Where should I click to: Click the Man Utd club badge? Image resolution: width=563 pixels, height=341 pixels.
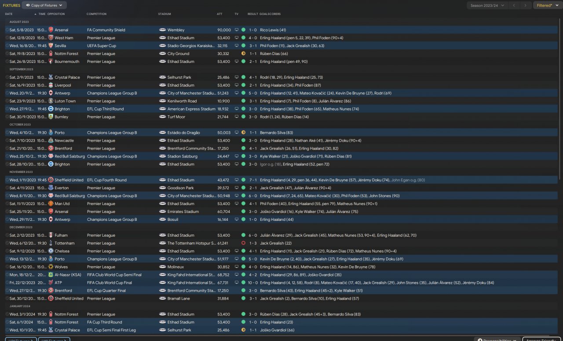51,204
